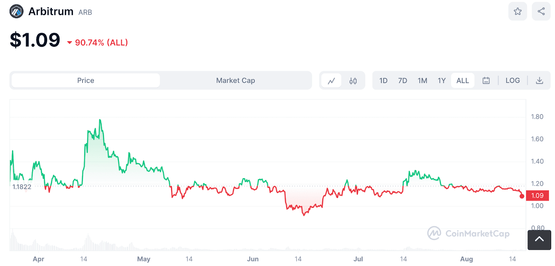Viewport: 555px width, 266px height.
Task: Click the red 1.09 current price label
Action: coord(537,196)
